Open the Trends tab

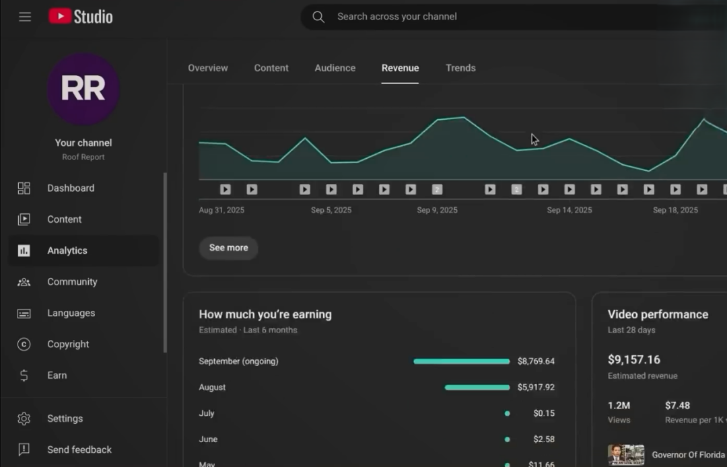pyautogui.click(x=460, y=68)
